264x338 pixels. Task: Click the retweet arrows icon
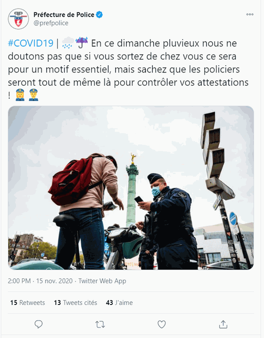pos(100,324)
